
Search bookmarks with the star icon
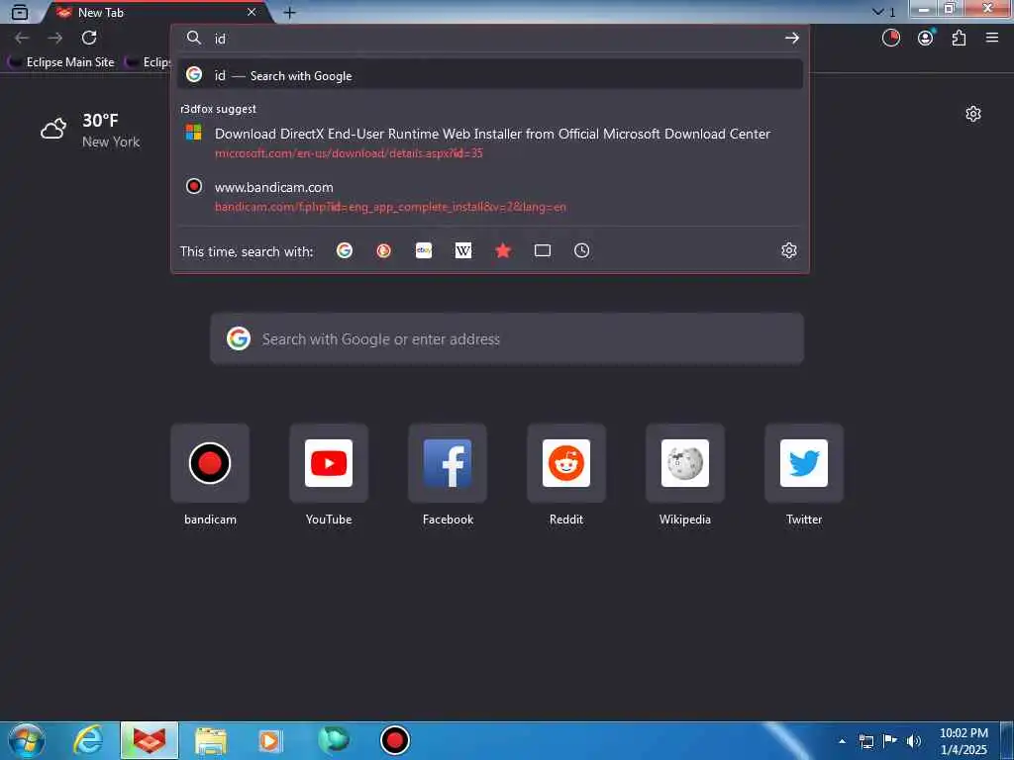pyautogui.click(x=503, y=250)
